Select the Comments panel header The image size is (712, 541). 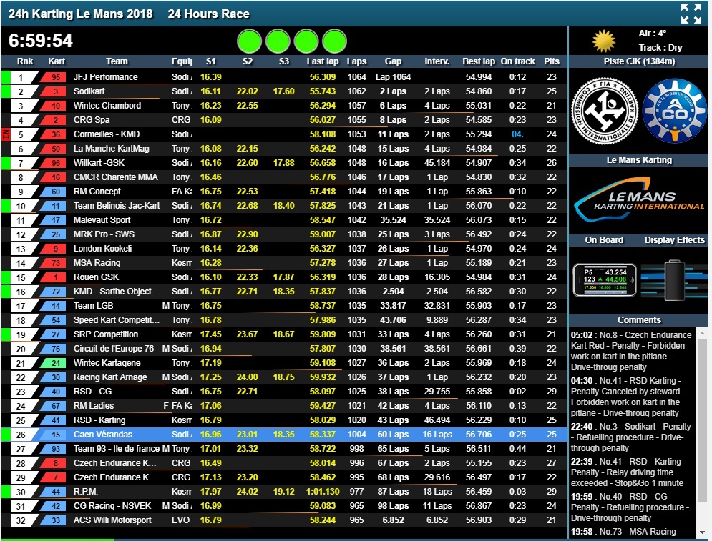click(x=639, y=319)
